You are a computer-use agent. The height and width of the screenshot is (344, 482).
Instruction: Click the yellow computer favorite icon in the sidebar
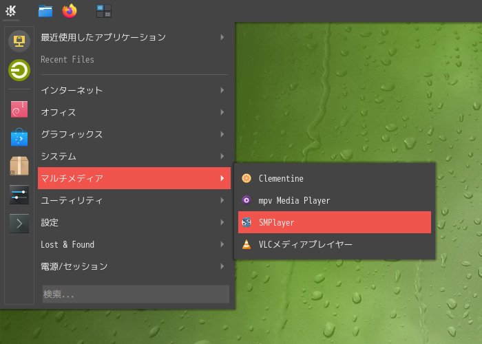(19, 41)
